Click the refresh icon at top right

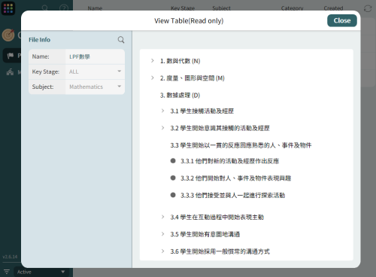point(368,8)
